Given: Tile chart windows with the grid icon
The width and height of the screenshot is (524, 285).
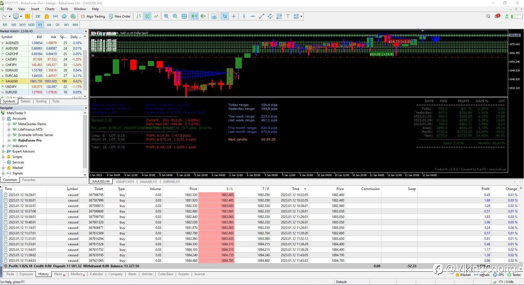Looking at the screenshot, I should point(184,16).
